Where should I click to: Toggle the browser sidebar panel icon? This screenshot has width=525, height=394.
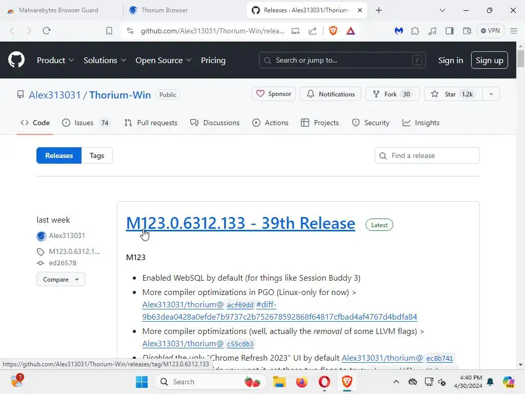[449, 31]
